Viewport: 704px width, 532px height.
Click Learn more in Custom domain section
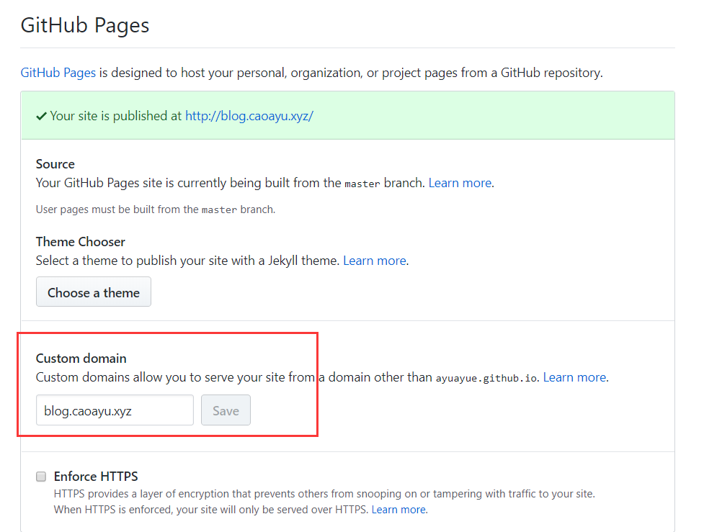[x=575, y=377]
